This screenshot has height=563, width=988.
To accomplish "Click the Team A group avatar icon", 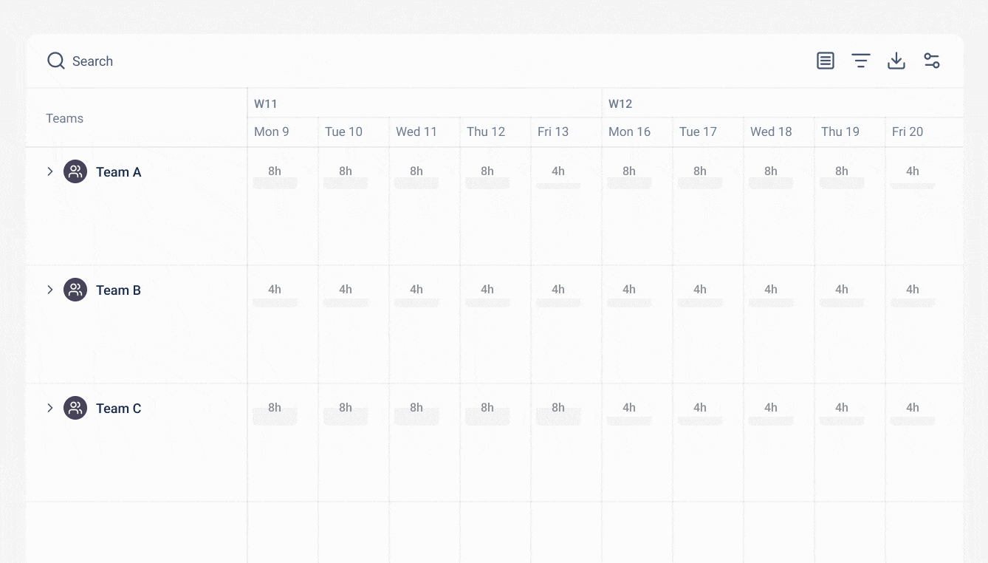I will [x=75, y=171].
